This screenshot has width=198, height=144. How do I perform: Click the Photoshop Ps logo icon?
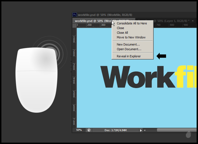coord(75,15)
